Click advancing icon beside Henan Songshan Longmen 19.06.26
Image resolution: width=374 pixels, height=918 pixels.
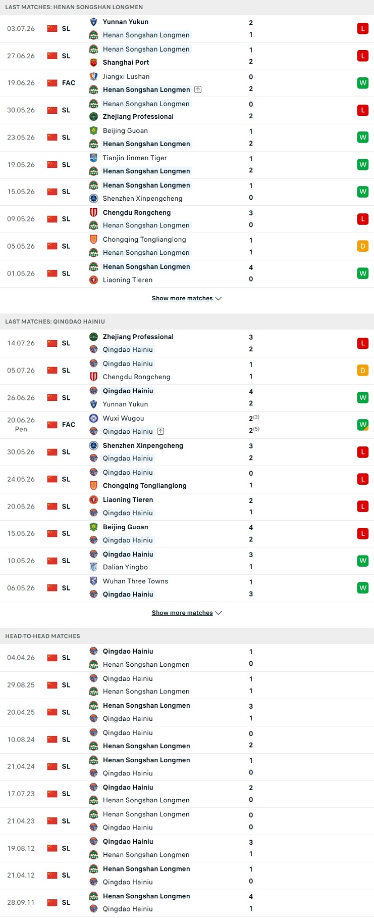point(198,89)
